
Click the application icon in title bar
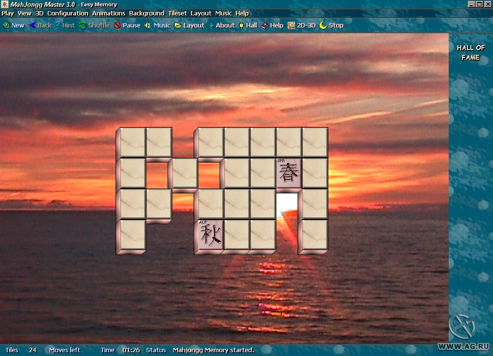(5, 4)
